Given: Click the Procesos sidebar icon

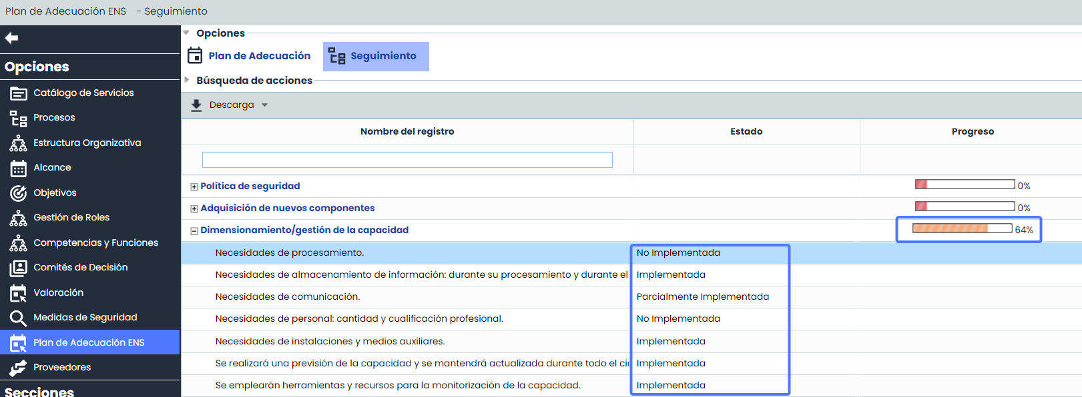Looking at the screenshot, I should coord(18,119).
